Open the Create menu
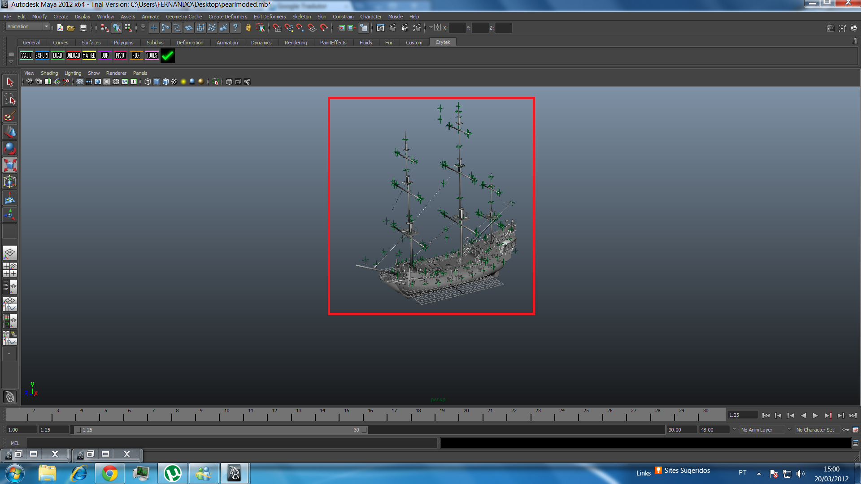Screen dimensions: 862x484 click(61, 17)
